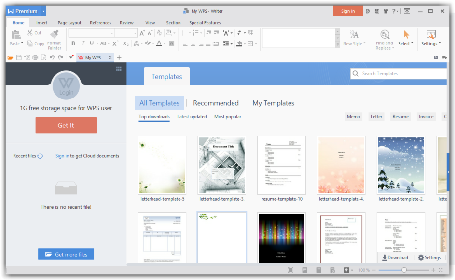This screenshot has width=455, height=280.
Task: Click the open folder icon in quick access toolbar
Action: 10,57
